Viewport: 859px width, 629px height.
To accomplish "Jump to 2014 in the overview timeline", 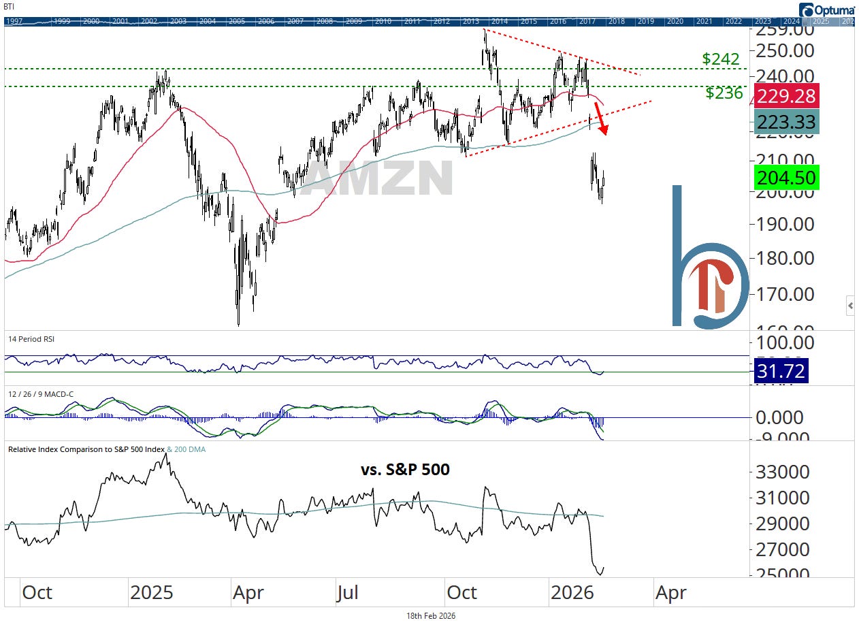I will point(500,21).
